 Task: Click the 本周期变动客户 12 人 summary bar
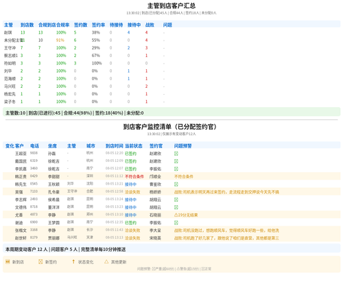(171, 249)
